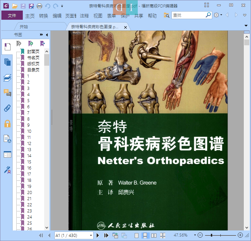
Task: Click previous search result arrow
Action: (227, 15)
